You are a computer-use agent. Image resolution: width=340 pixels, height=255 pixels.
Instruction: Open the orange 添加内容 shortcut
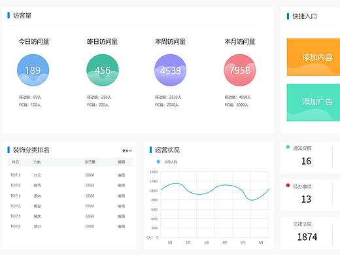pos(313,57)
